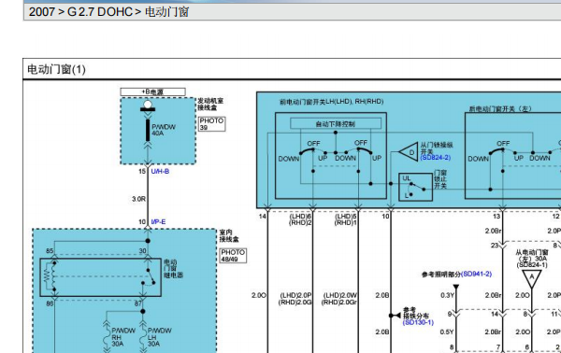Screen dimensions: 561x353
Task: Click the 电动门窗(1) diagram title
Action: pos(56,69)
